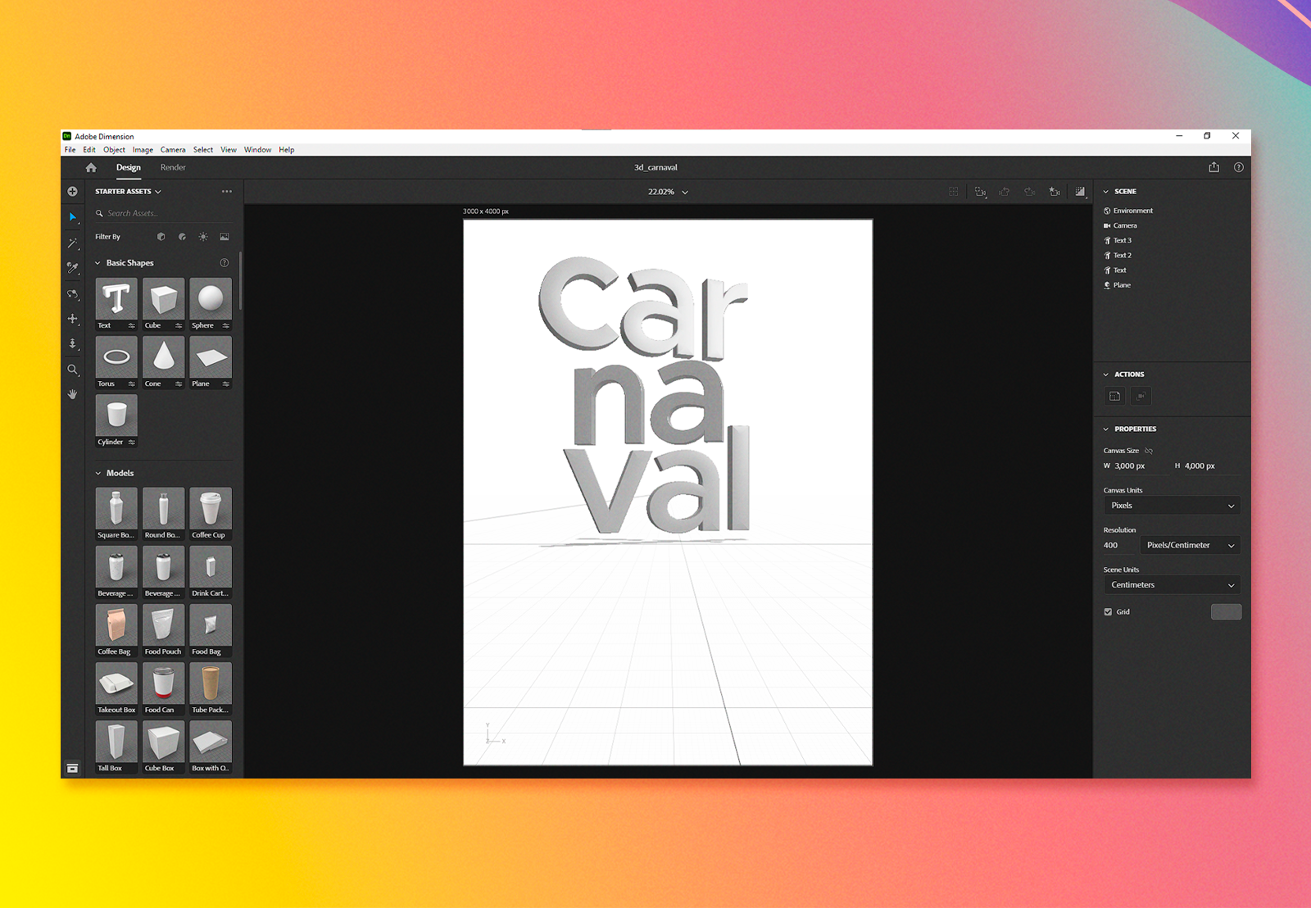Filter assets by Materials icon
Image resolution: width=1311 pixels, height=908 pixels.
pyautogui.click(x=182, y=237)
